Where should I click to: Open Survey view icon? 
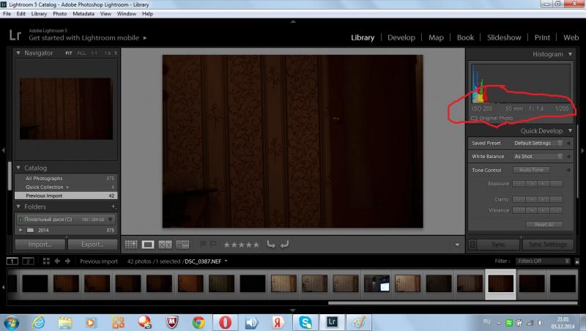(182, 245)
